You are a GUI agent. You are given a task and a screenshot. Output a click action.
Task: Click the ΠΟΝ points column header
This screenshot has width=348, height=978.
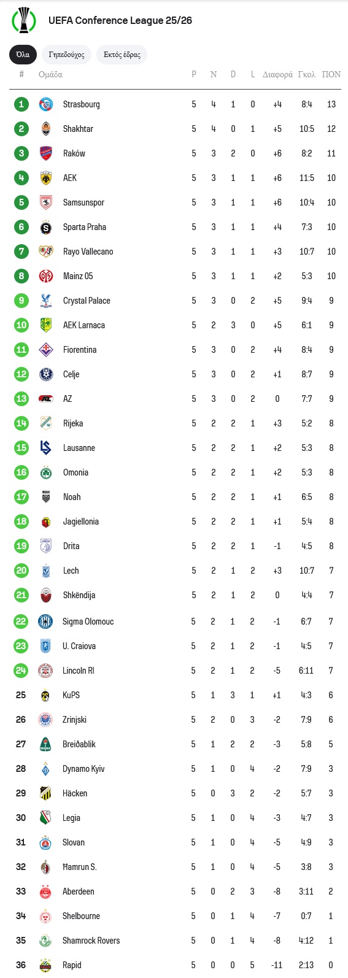click(331, 74)
